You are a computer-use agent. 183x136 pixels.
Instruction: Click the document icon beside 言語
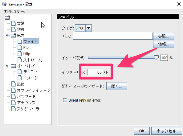[x=14, y=23]
